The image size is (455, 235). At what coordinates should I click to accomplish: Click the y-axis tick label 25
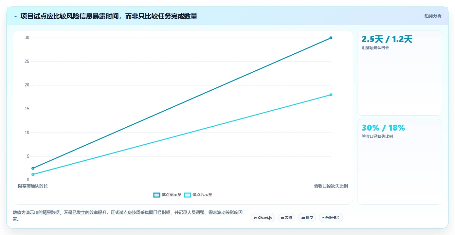27,62
